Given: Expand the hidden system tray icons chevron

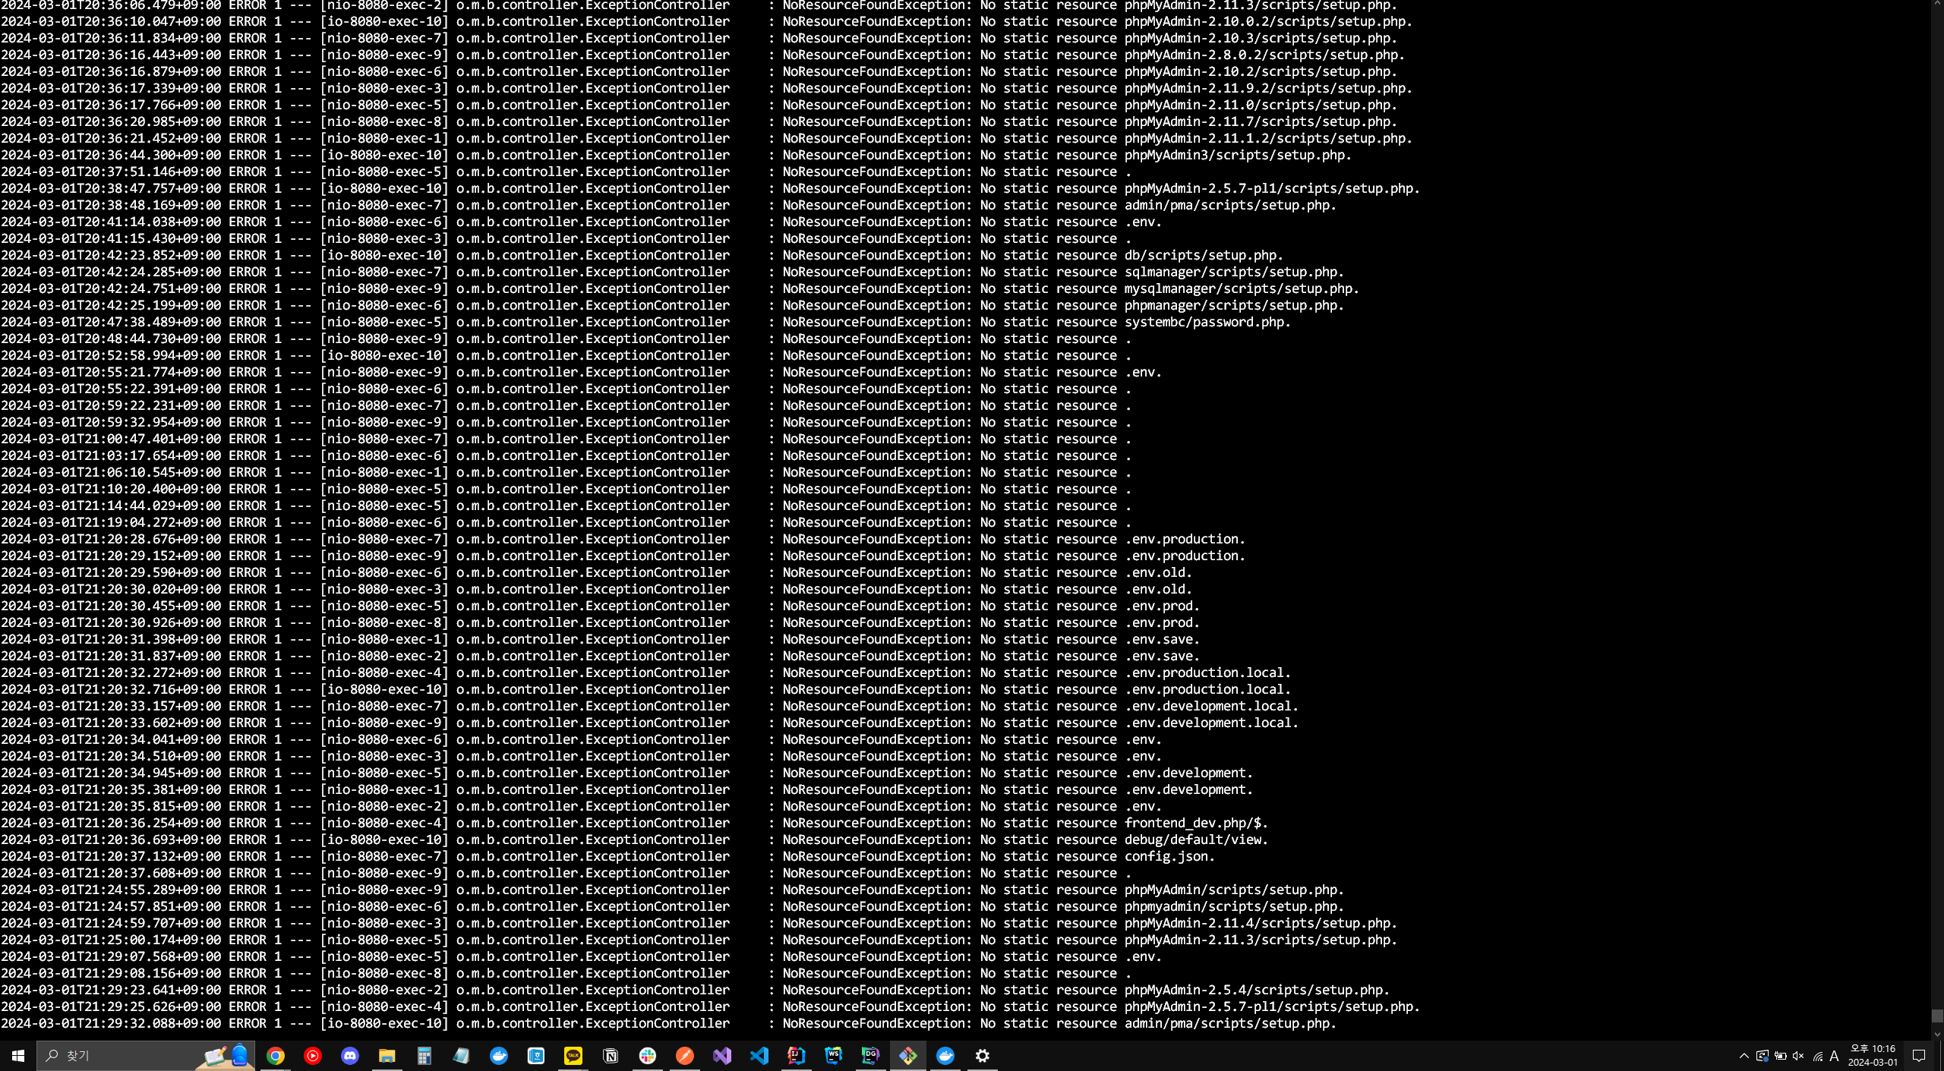Looking at the screenshot, I should tap(1744, 1056).
